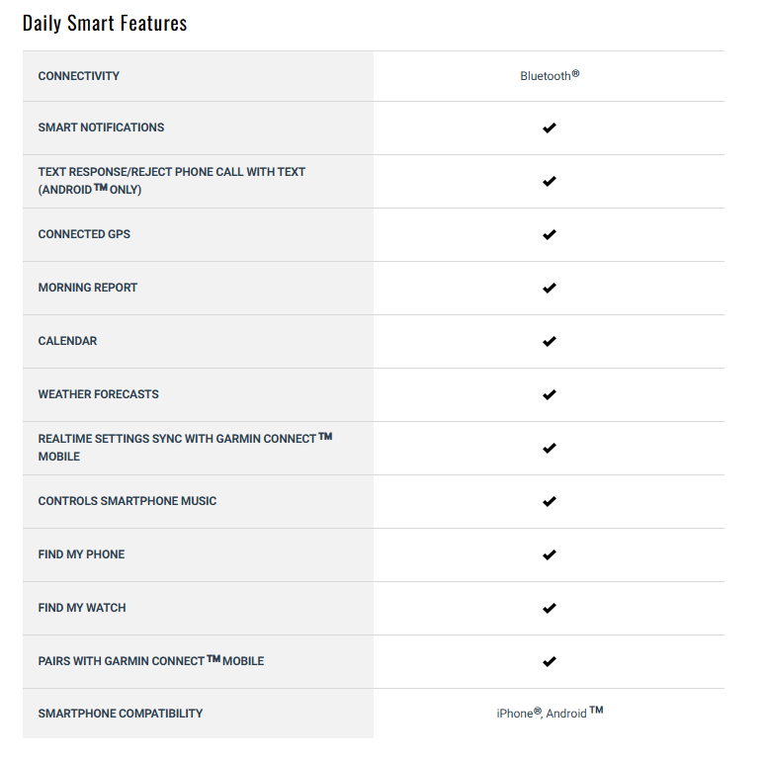Select the Connectivity row label
The width and height of the screenshot is (766, 761).
pos(79,76)
